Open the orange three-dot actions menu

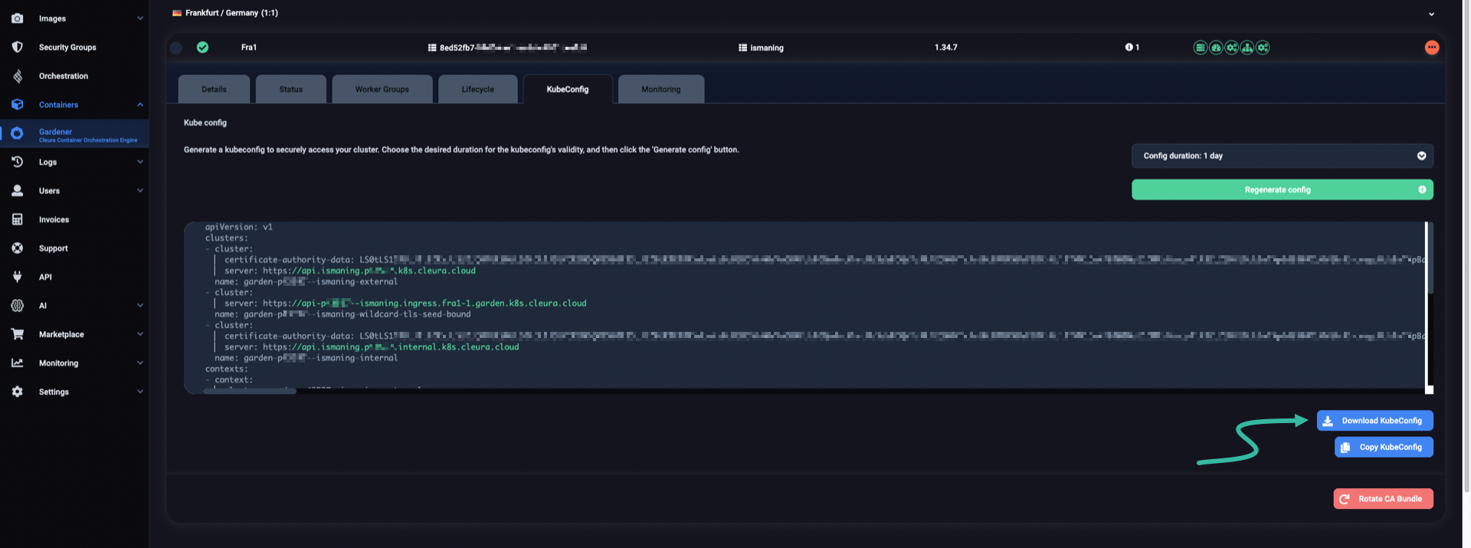pyautogui.click(x=1431, y=48)
